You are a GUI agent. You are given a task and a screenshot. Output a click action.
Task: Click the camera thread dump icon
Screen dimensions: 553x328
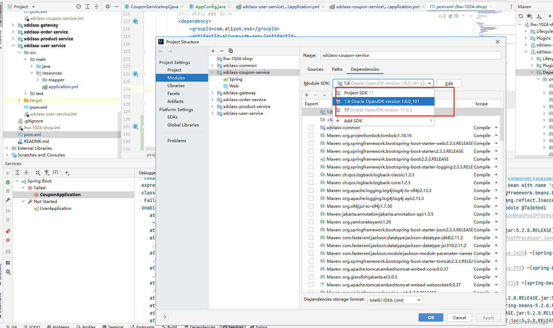tap(8, 251)
